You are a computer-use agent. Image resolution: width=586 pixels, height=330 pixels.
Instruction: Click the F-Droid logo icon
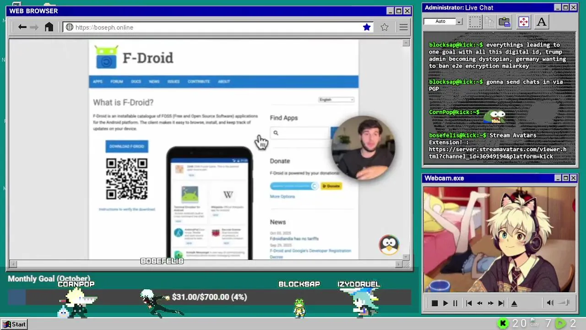(x=107, y=57)
